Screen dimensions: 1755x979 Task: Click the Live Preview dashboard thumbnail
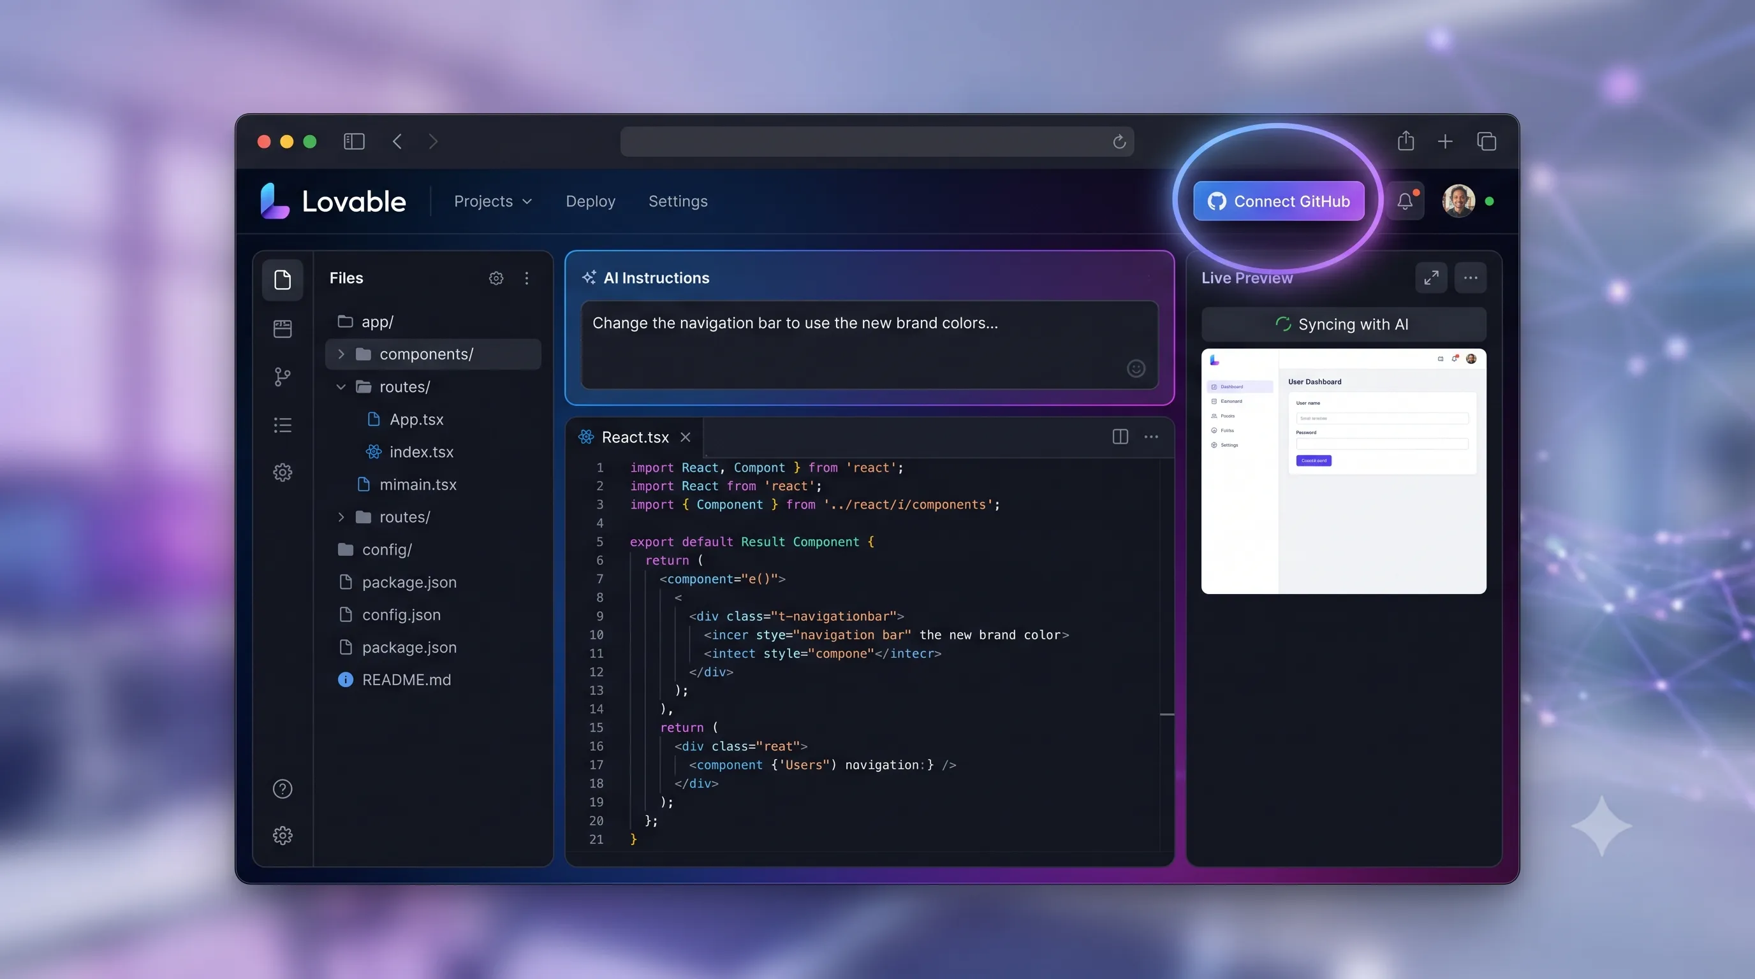[x=1344, y=471]
